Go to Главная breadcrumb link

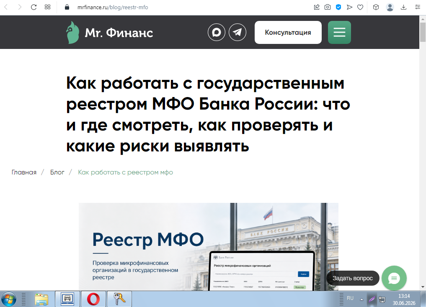click(x=24, y=172)
